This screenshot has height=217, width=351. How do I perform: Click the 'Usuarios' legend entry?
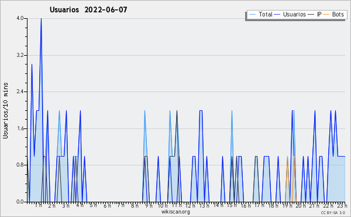point(290,15)
